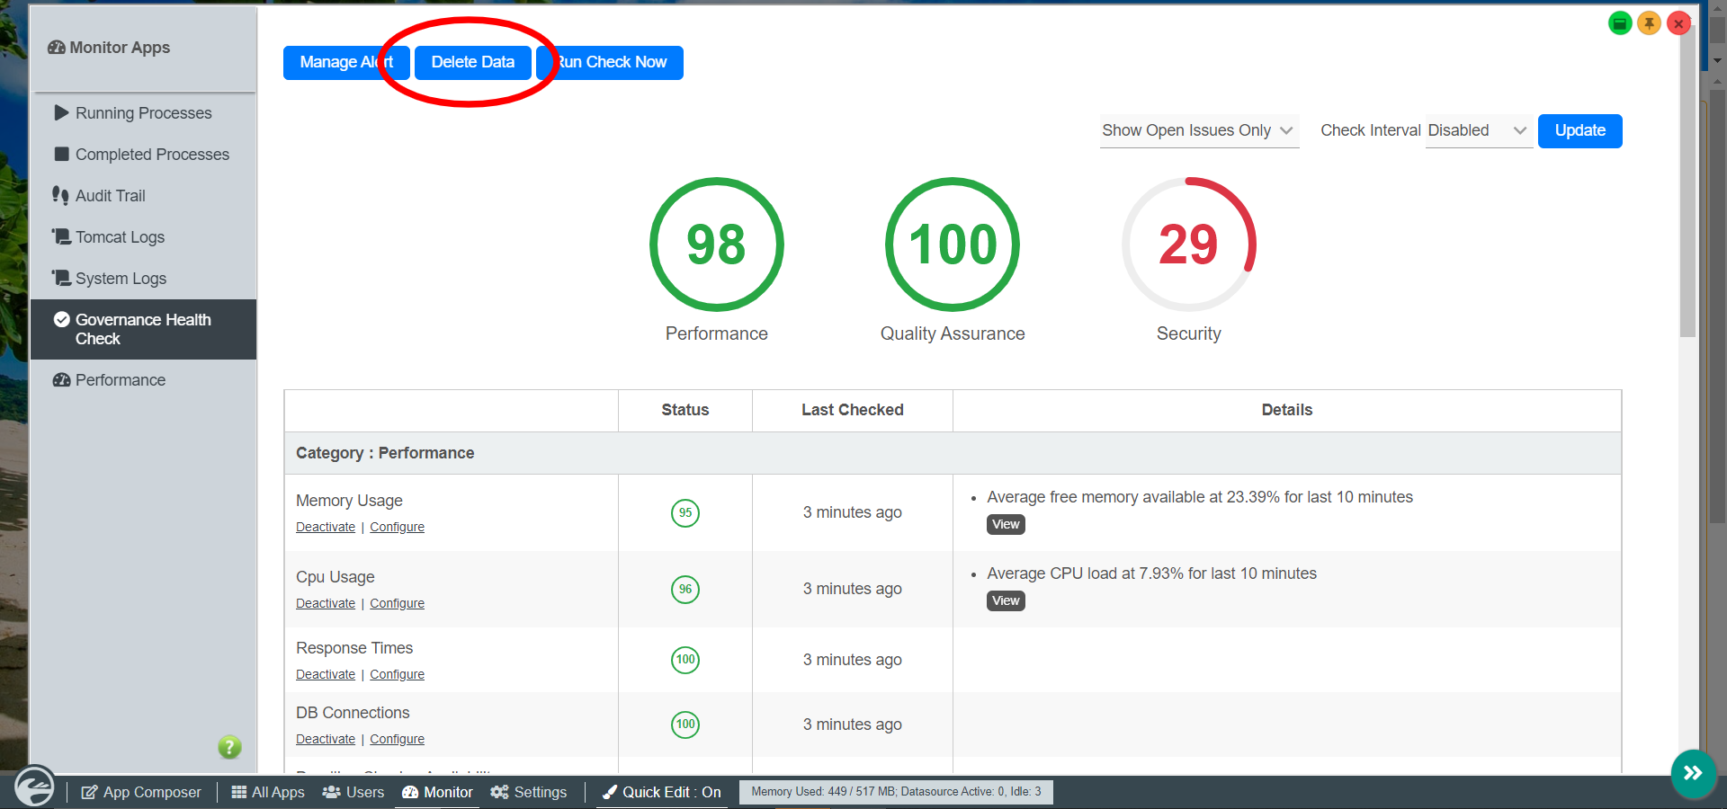
Task: Deactivate the Memory Usage check
Action: coord(326,528)
